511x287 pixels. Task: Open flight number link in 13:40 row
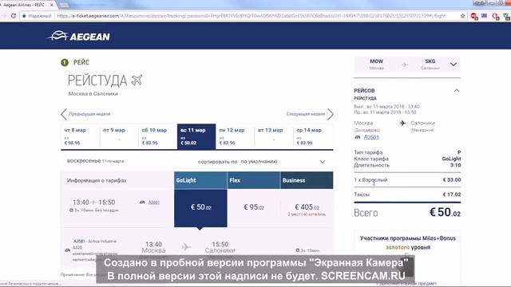tap(154, 202)
